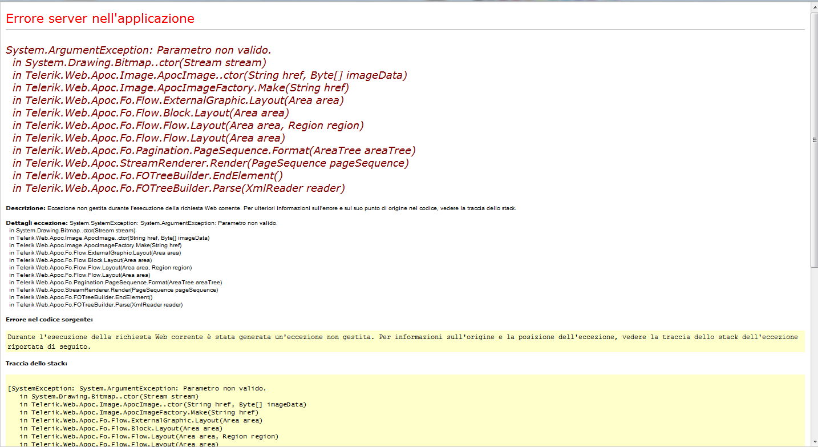Click the large italic 'Block.Layout(Area area)' line
818x447 pixels.
pos(151,113)
